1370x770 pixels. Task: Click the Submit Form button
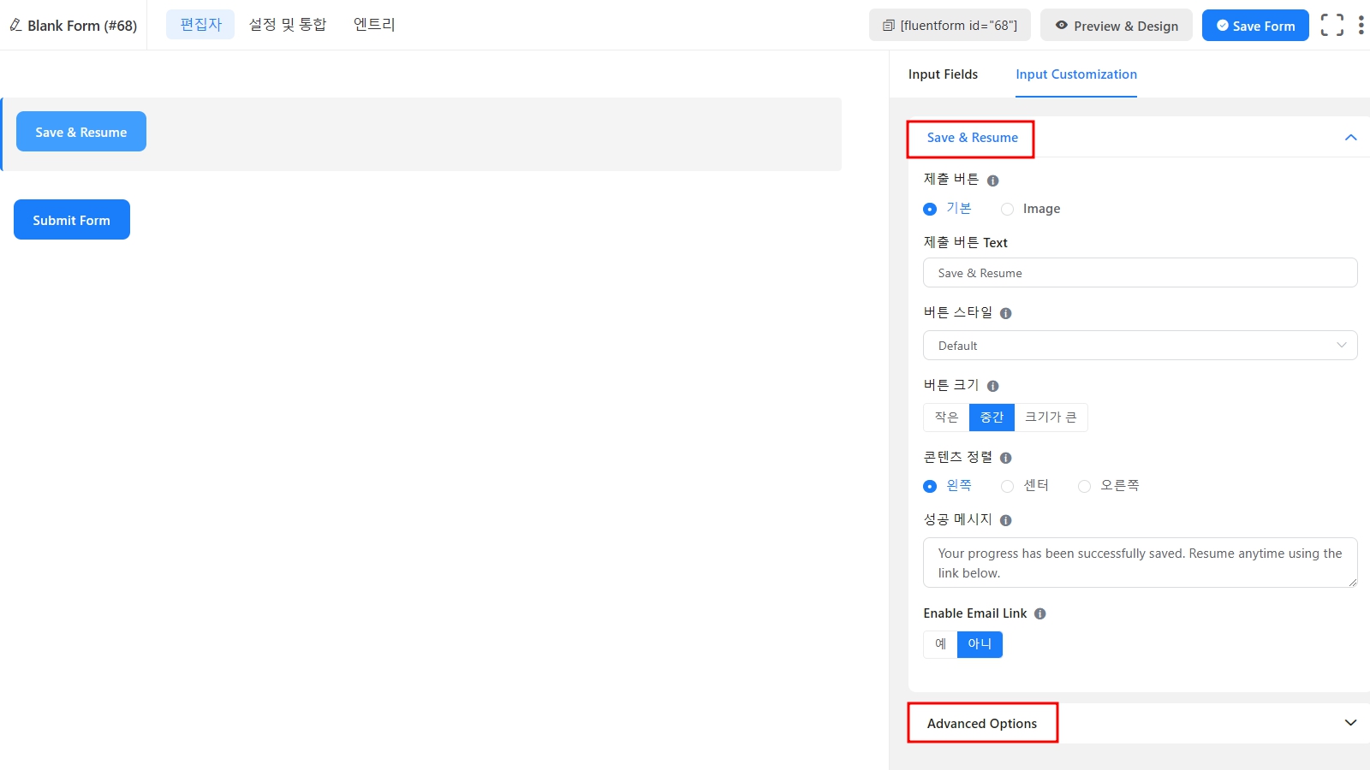click(72, 220)
